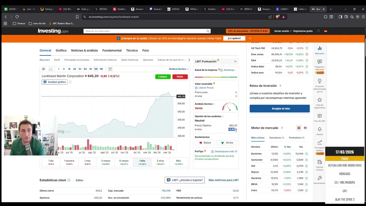Open Técnico tab

(132, 51)
